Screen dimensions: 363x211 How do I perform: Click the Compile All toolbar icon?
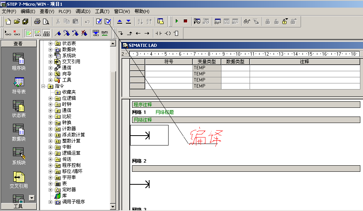108,21
